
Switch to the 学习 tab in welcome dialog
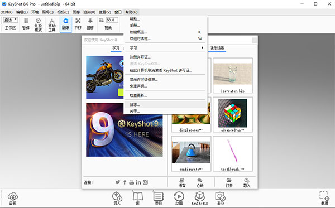116,48
